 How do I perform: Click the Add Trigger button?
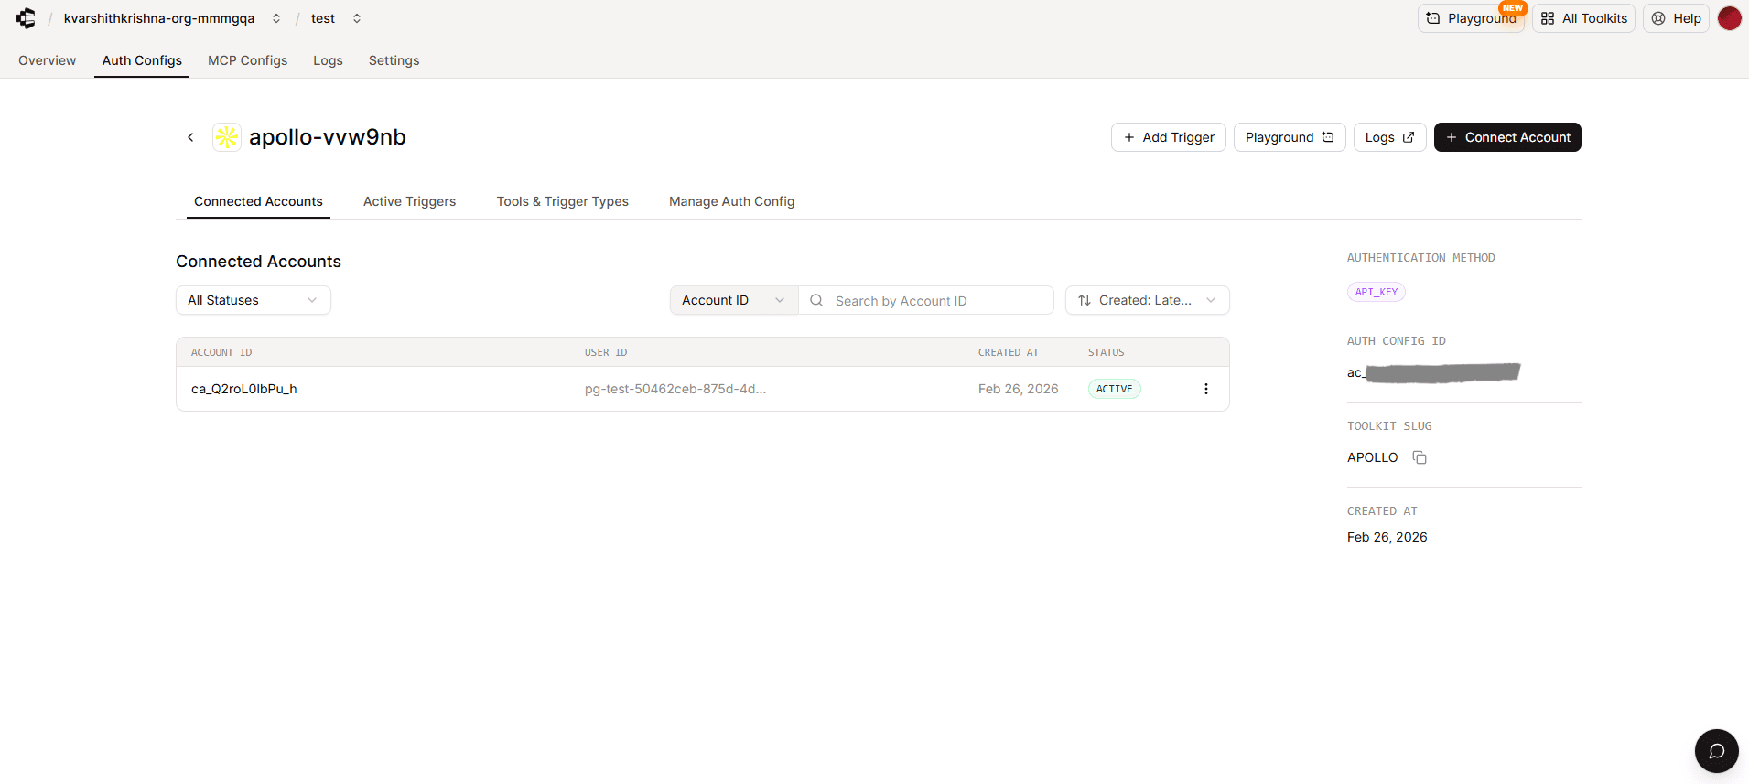pyautogui.click(x=1169, y=137)
